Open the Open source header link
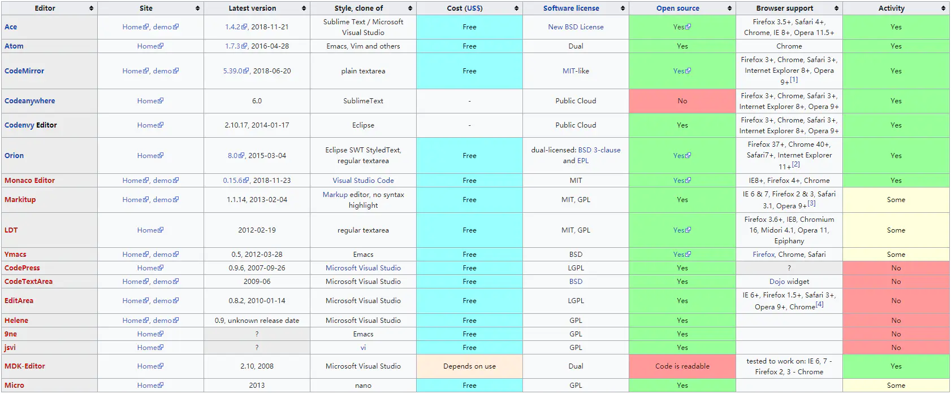951x394 pixels. tap(678, 8)
